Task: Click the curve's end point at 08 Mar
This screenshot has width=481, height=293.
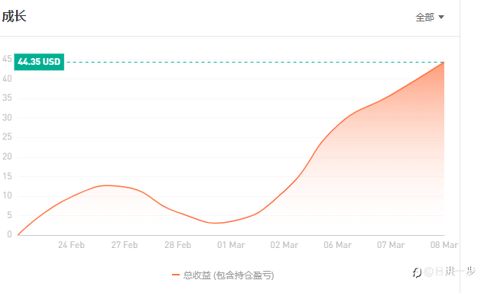Action: pos(444,62)
